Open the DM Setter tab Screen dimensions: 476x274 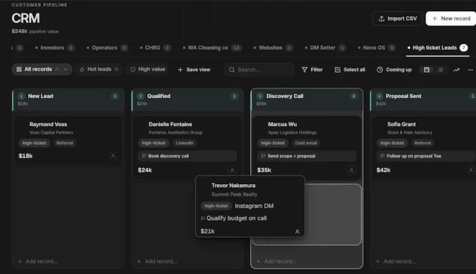point(326,48)
